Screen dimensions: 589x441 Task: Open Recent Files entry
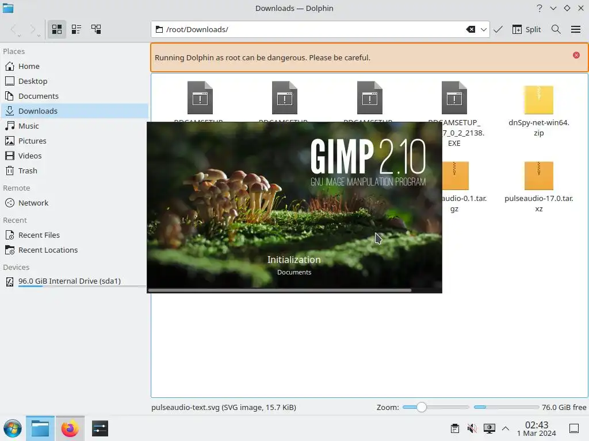(x=74, y=235)
